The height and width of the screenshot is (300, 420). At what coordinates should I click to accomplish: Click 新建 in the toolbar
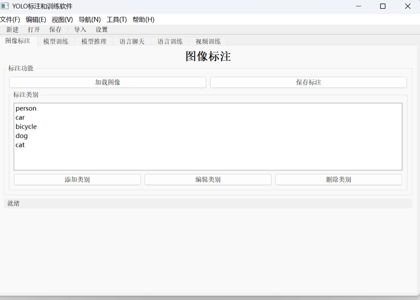click(x=12, y=29)
